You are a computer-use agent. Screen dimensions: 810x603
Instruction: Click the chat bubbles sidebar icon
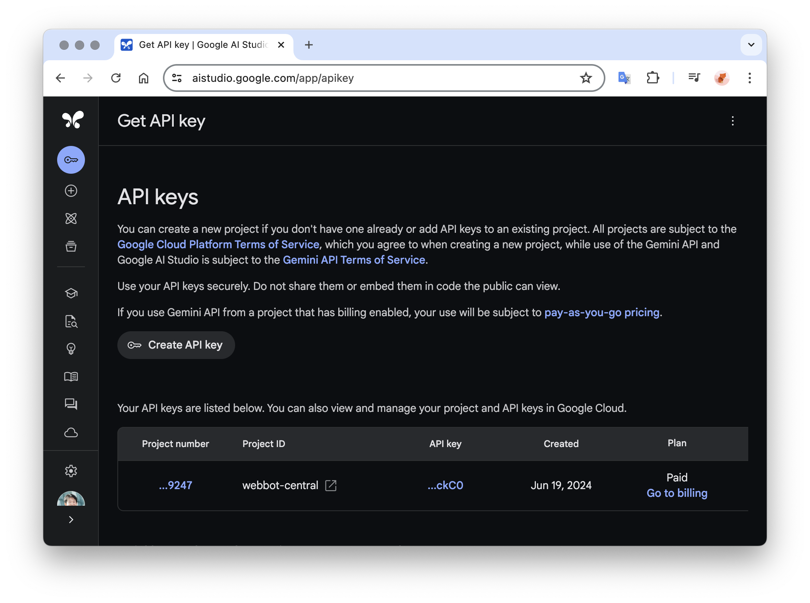(x=71, y=404)
